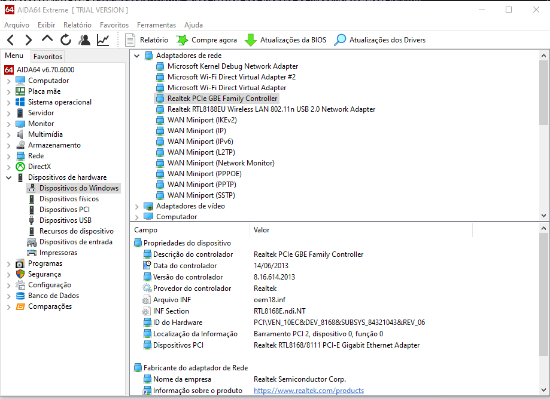This screenshot has width=550, height=399.
Task: Click the Valor column header
Action: tap(361, 230)
